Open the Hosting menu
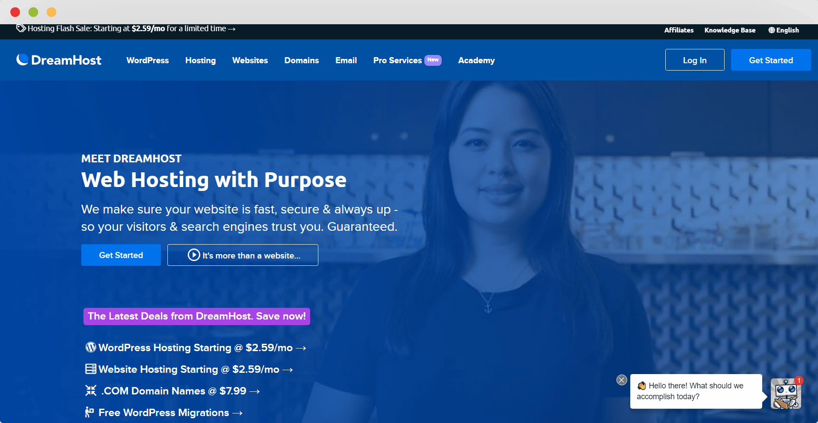The image size is (818, 423). (x=201, y=60)
